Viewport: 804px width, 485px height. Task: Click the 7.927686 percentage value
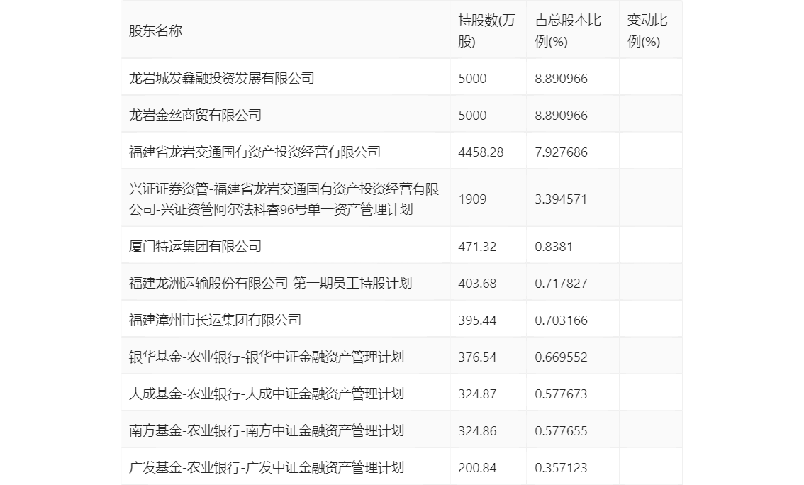click(x=561, y=152)
